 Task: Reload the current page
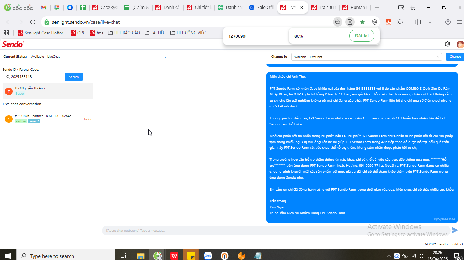33,22
